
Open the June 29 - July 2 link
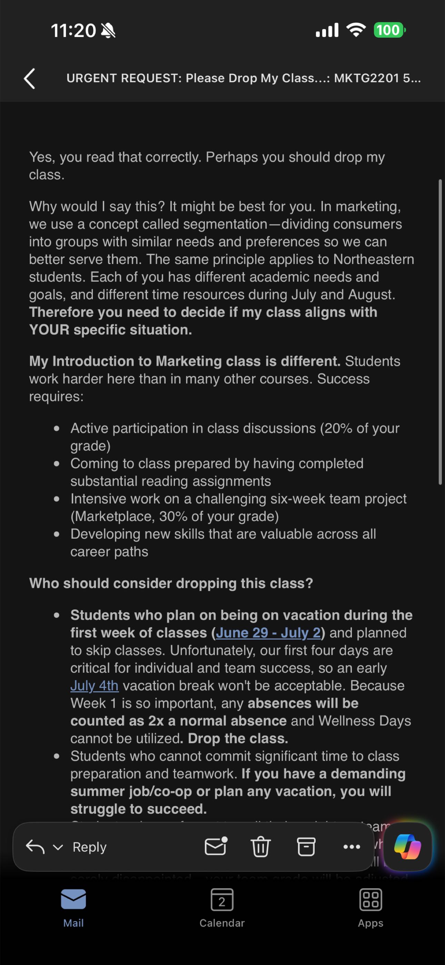tap(268, 632)
